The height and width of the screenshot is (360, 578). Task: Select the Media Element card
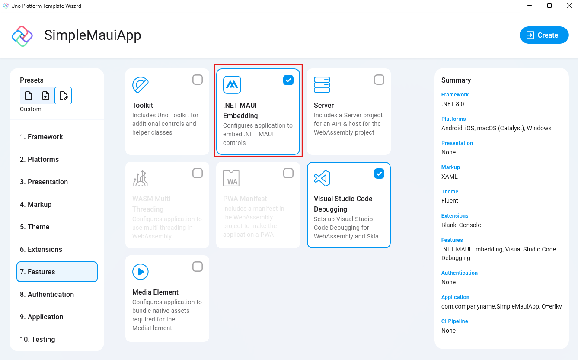(x=167, y=299)
